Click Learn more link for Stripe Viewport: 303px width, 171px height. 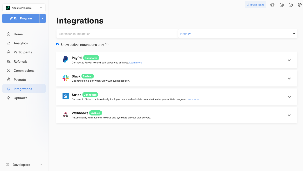click(193, 99)
